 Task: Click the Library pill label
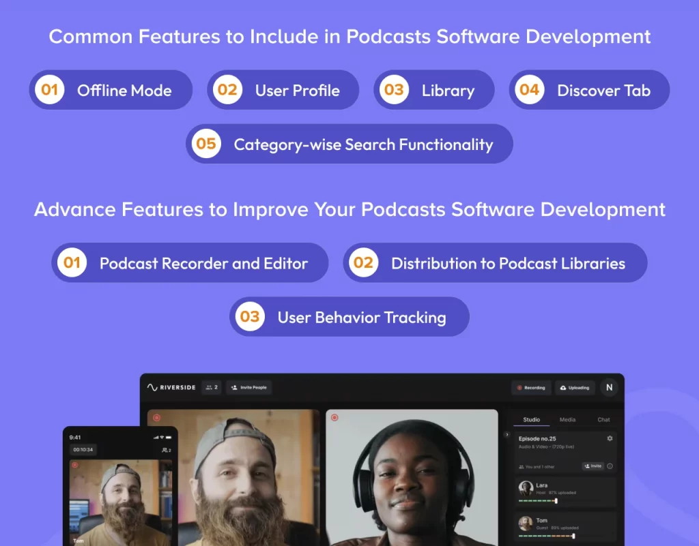[x=448, y=91]
